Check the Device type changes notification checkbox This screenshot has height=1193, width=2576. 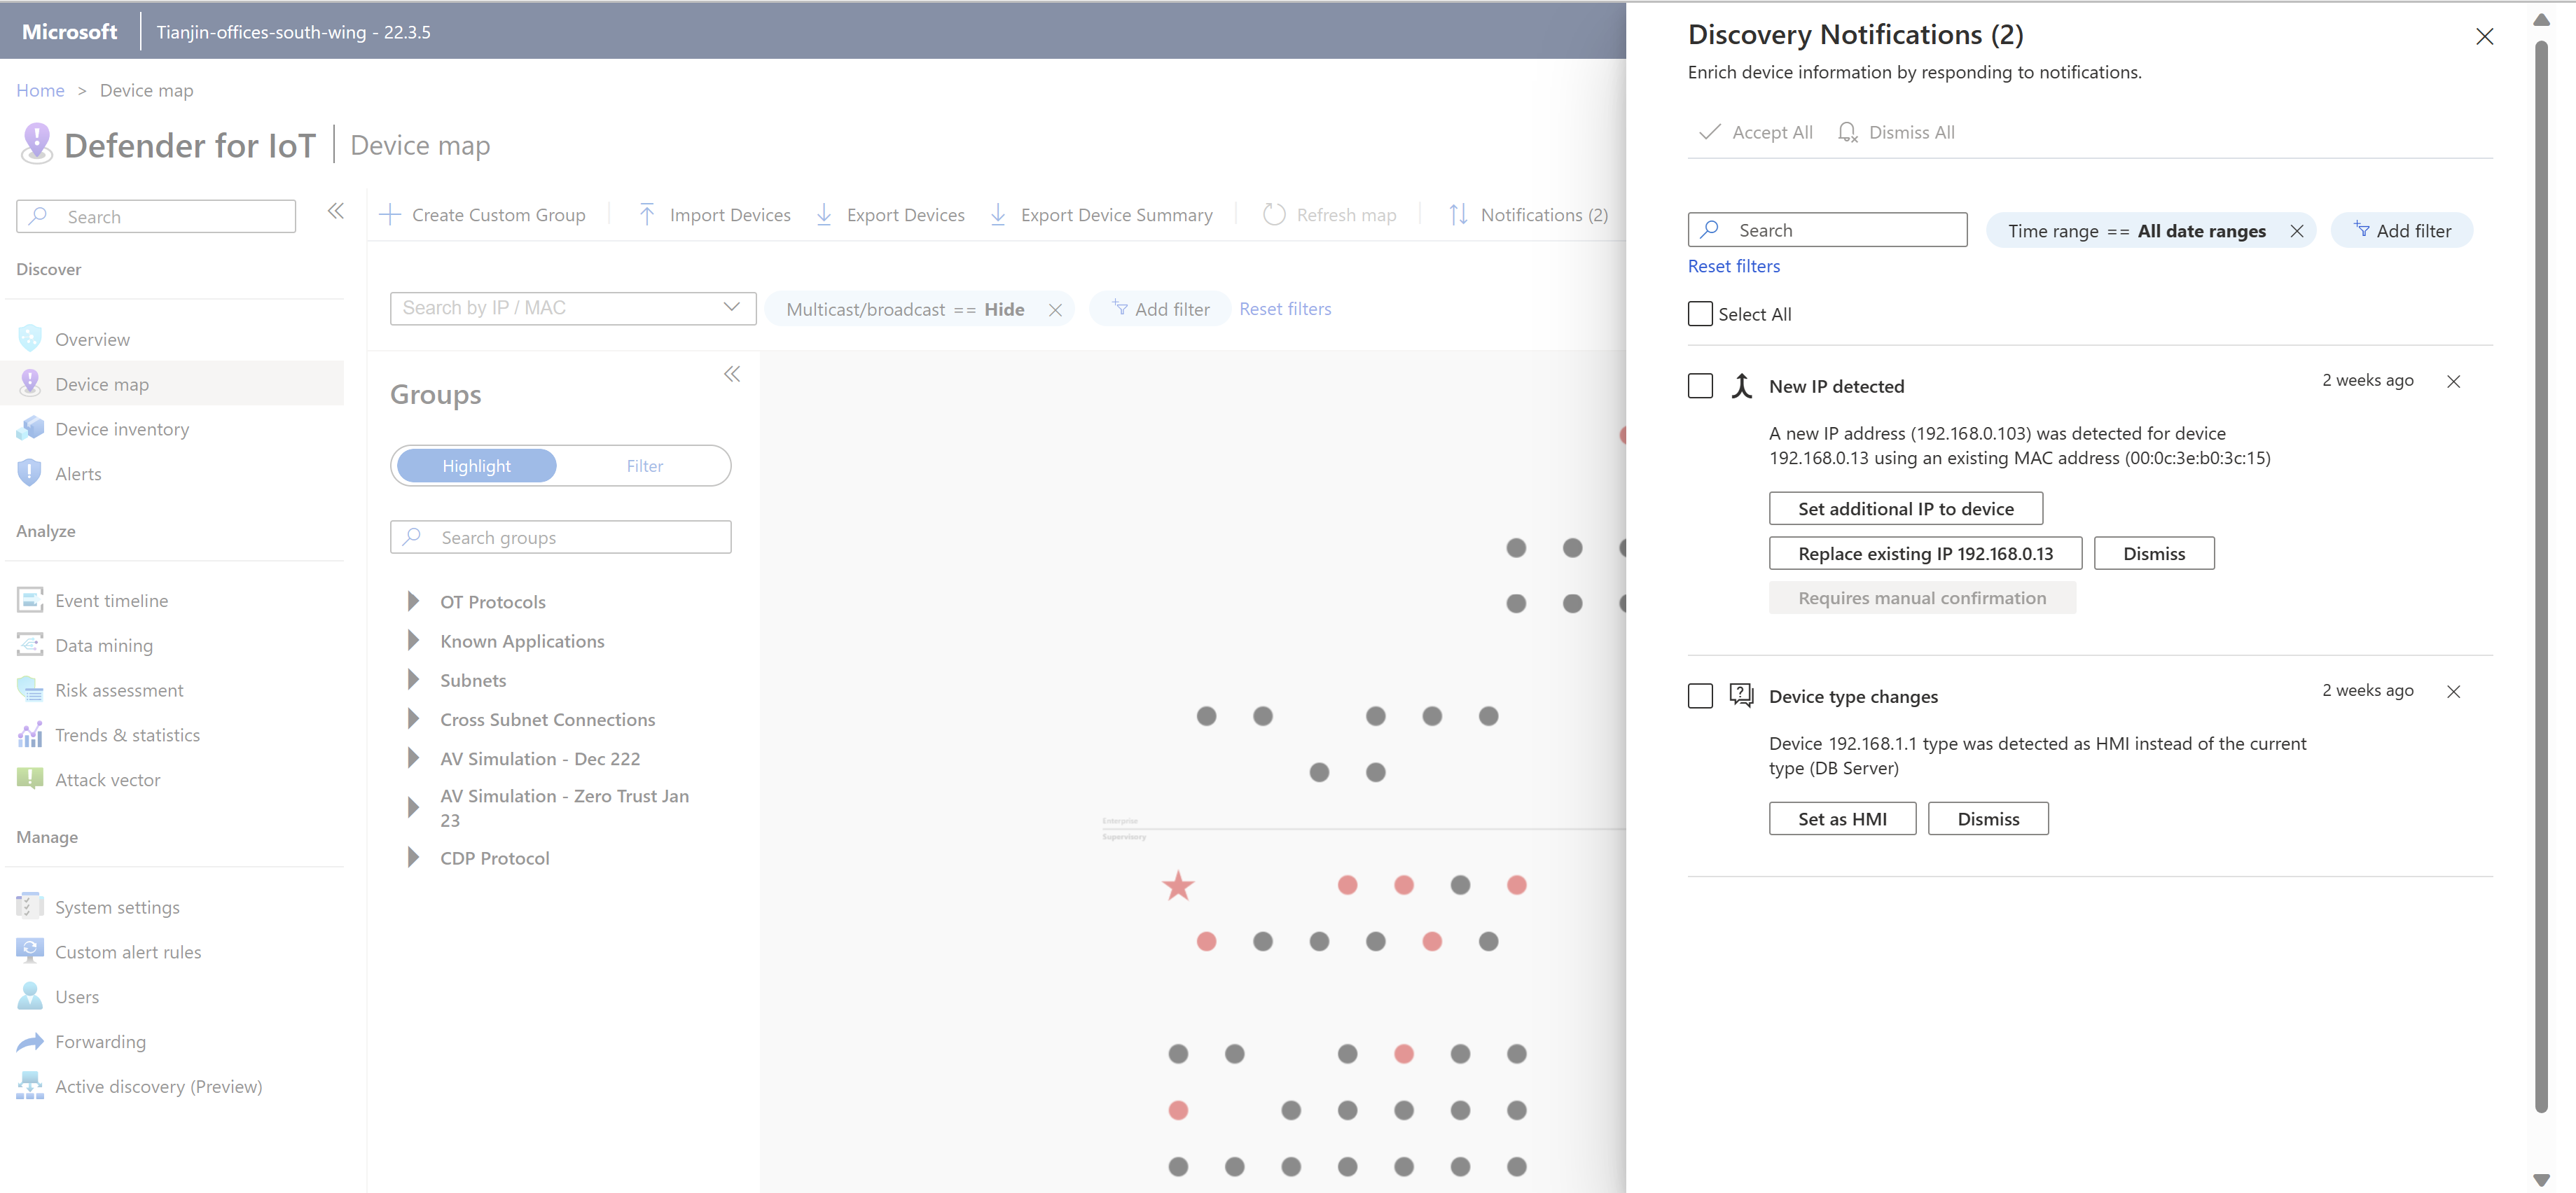1700,695
